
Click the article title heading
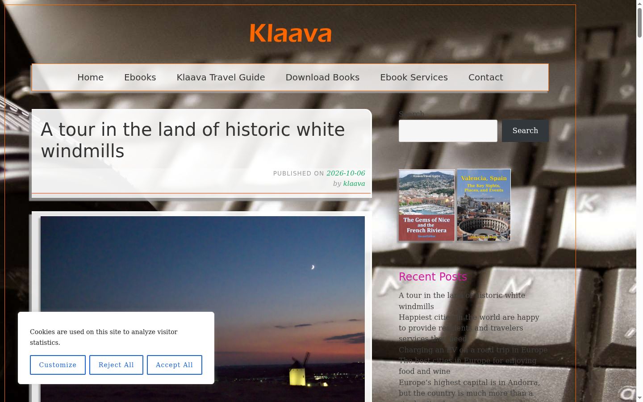193,140
